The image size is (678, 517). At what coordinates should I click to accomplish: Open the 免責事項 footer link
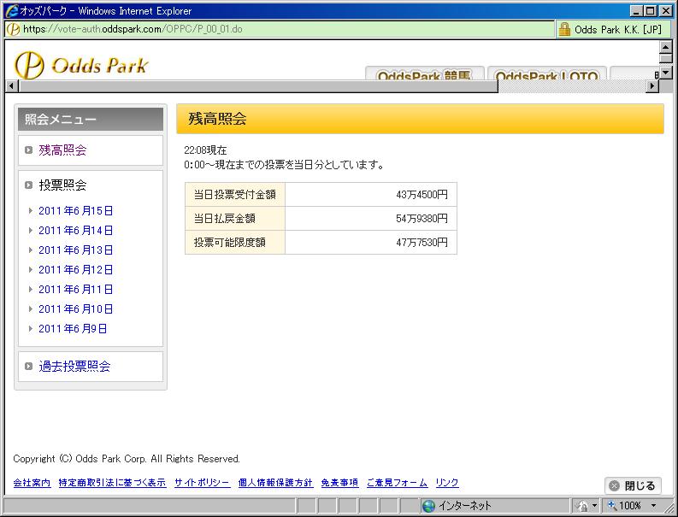pyautogui.click(x=340, y=483)
